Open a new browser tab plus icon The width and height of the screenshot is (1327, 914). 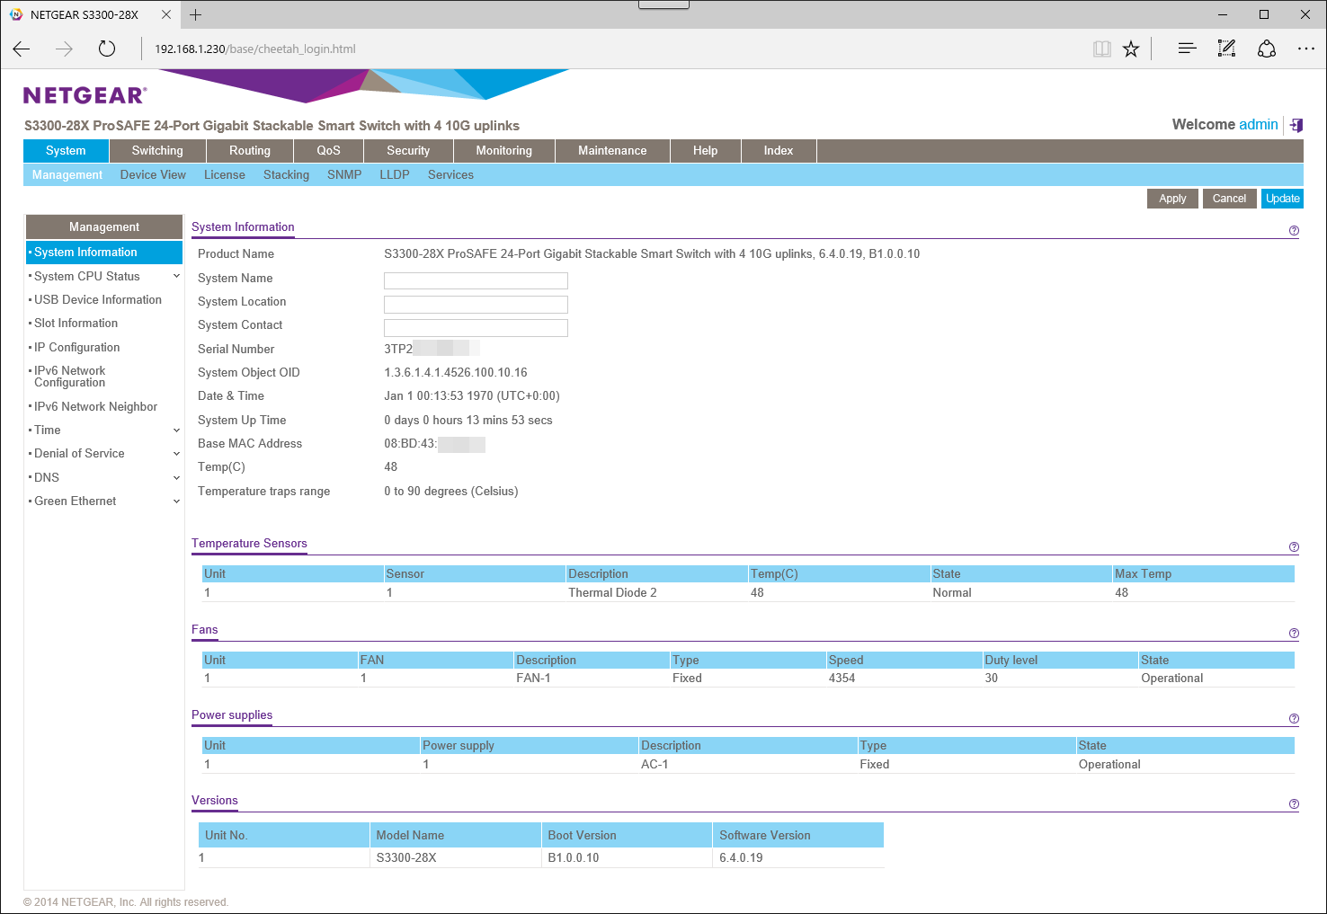coord(195,14)
